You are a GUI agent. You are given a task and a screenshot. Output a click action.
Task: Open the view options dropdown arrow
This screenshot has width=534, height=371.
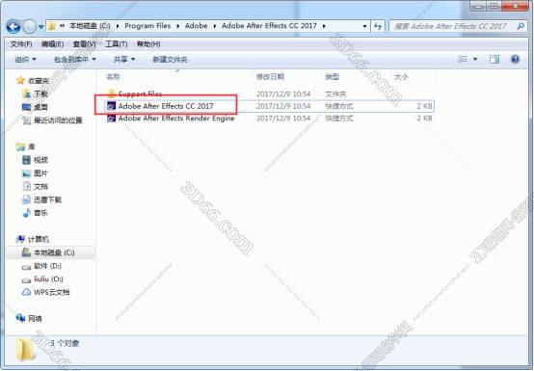(x=475, y=59)
